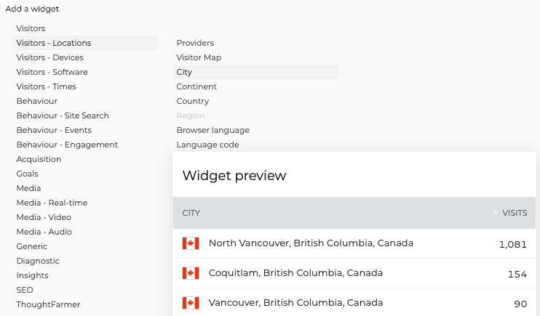Open the Acquisition category
Viewport: 540px width, 316px height.
click(x=39, y=159)
